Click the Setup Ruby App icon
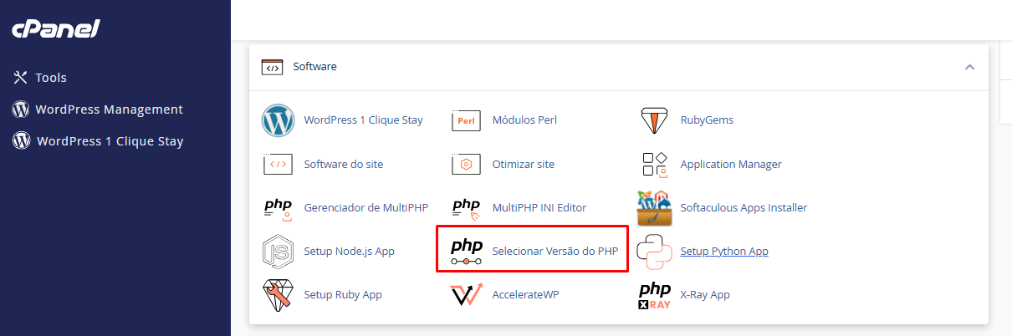 tap(278, 295)
